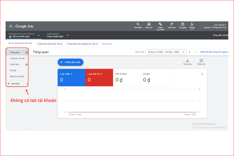Click Bộ lọc không gian làm việc text
234x156 pixels.
coord(20,43)
